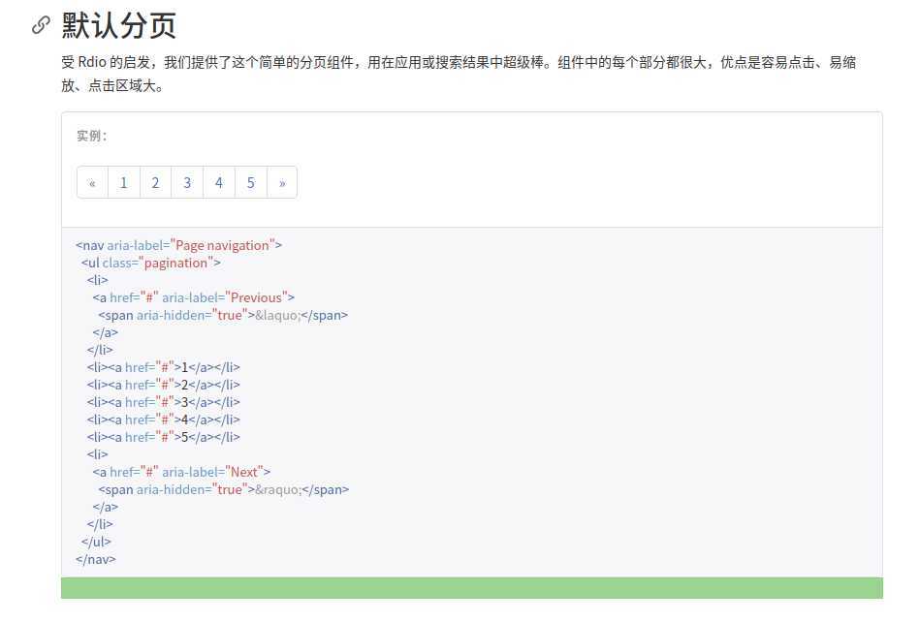919x622 pixels.
Task: Click the closing </ul> code line
Action: (x=96, y=542)
